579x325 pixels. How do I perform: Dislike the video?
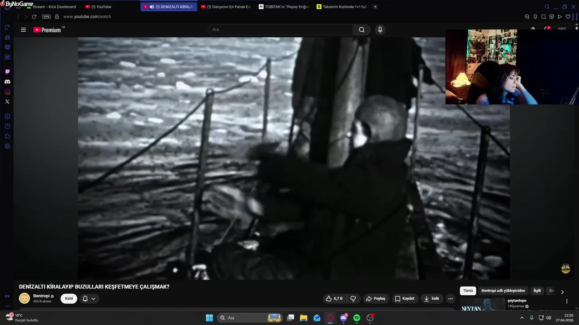(x=353, y=298)
